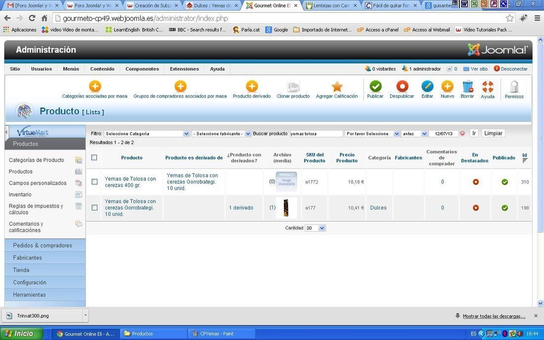Click Grupos de compradores asociados por masa icon
The image size is (544, 340).
point(180,86)
